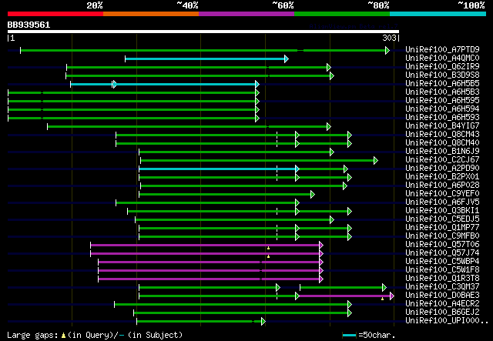Select the green alignment bar for UniRef100_B1N6J9

click(236, 152)
